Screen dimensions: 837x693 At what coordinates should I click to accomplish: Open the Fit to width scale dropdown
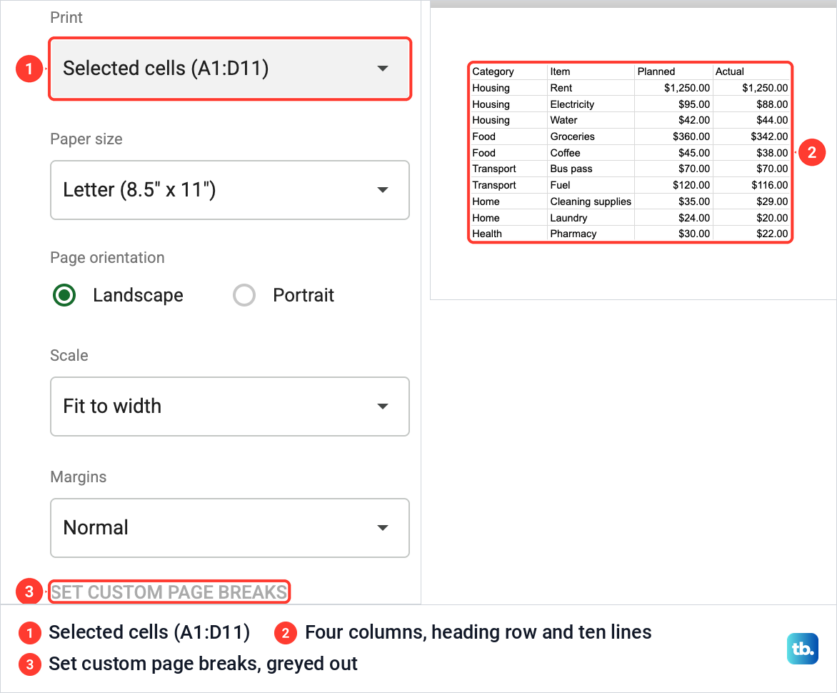[229, 407]
